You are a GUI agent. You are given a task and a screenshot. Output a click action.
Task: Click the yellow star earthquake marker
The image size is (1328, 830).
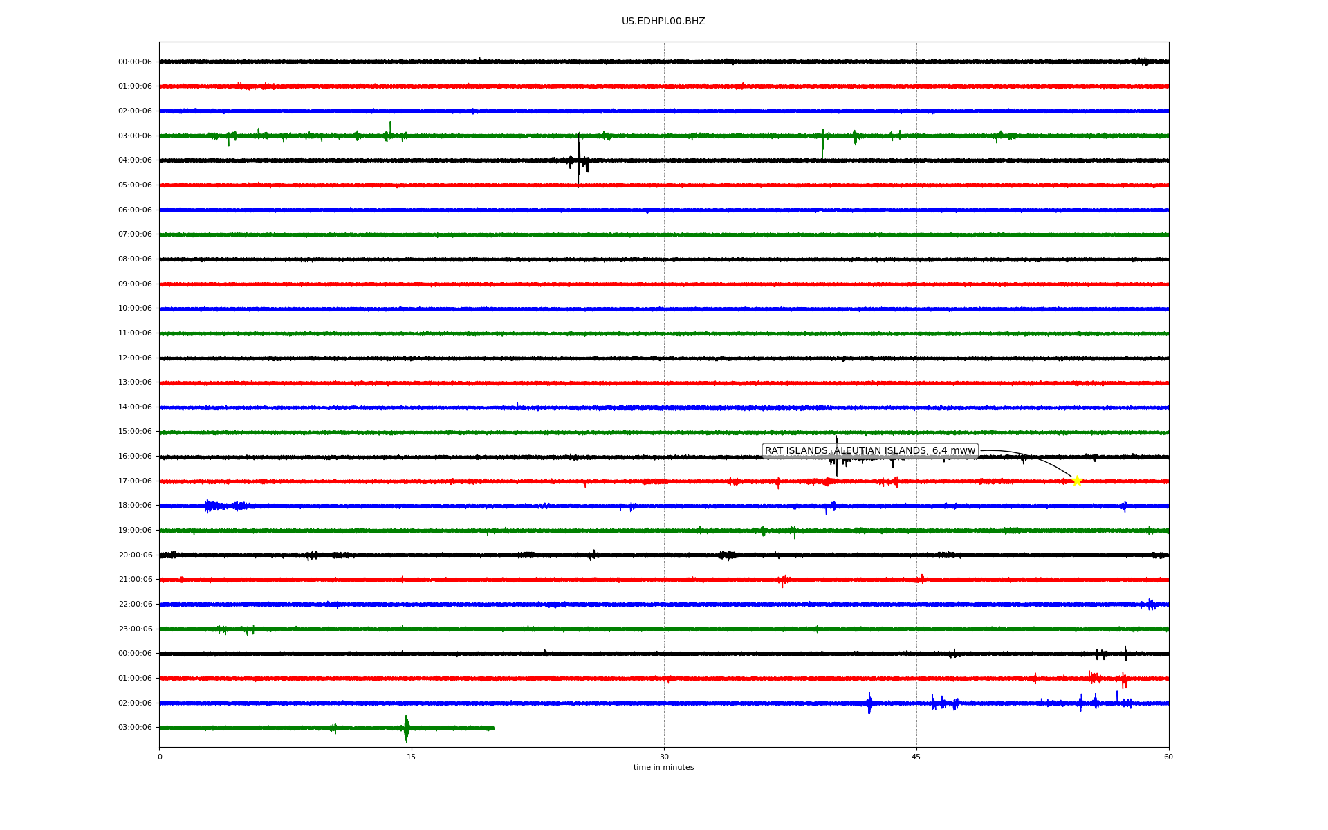point(1077,481)
